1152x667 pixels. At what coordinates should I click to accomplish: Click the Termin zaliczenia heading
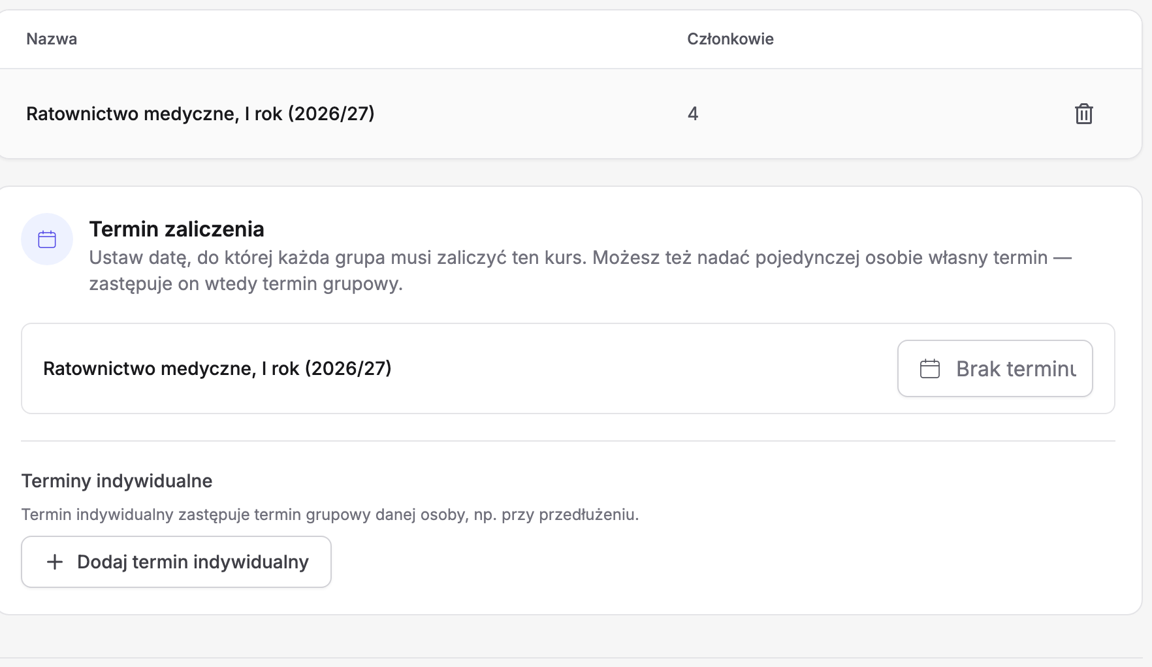(176, 229)
